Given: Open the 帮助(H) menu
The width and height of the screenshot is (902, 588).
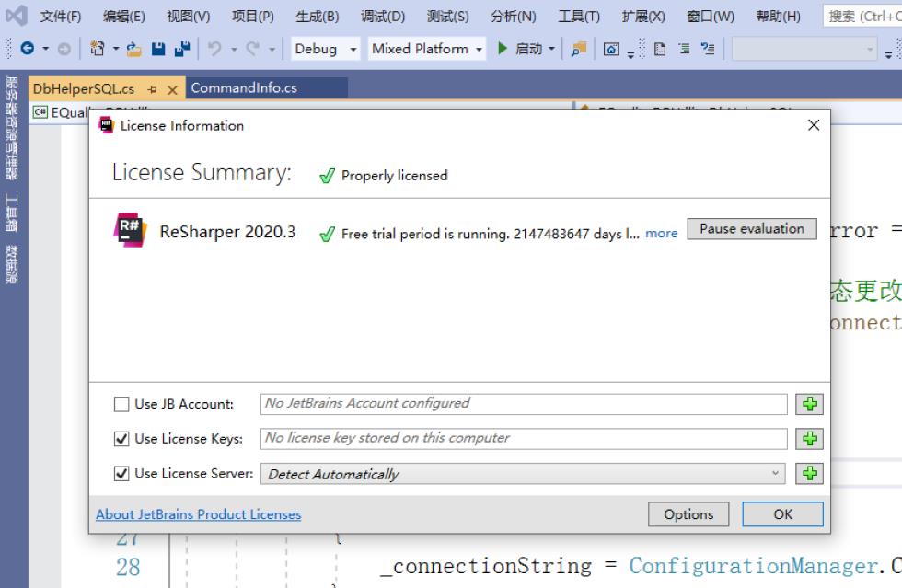Looking at the screenshot, I should click(778, 17).
